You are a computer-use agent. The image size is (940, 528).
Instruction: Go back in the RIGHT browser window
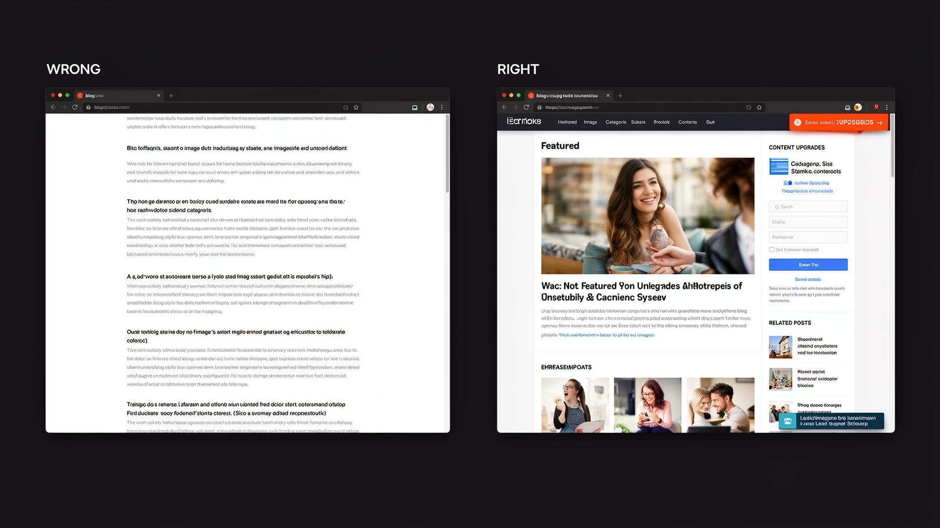(x=505, y=107)
